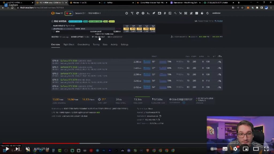
Task: Click the heart and flag donate button
Action: pyautogui.click(x=69, y=13)
